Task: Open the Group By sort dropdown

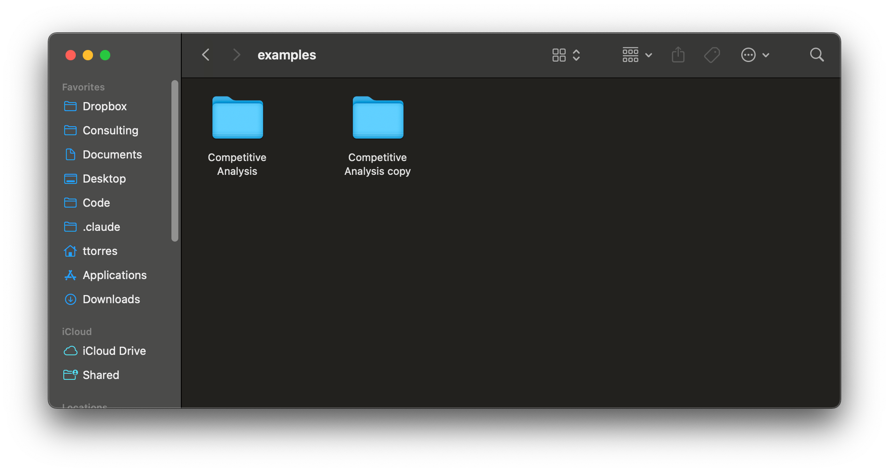Action: [x=631, y=55]
